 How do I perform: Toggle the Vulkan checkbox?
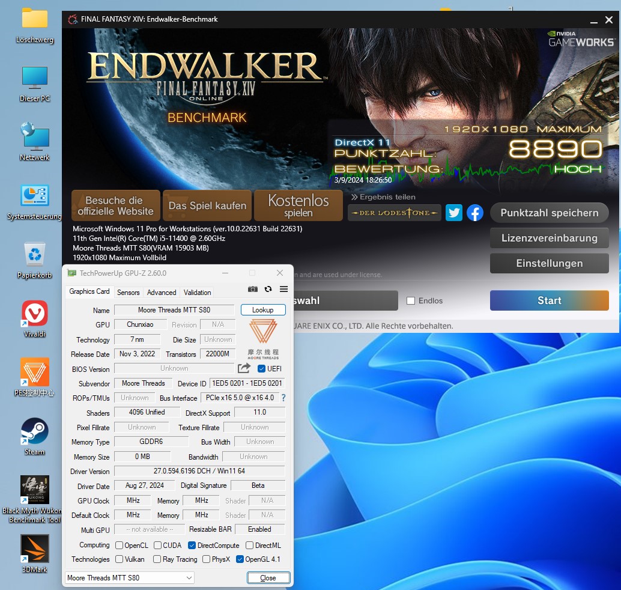119,559
